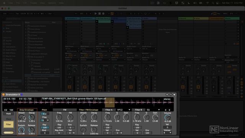The height and width of the screenshot is (138, 245).
Task: Open the HP12 filter type dropdown
Action: click(123, 110)
